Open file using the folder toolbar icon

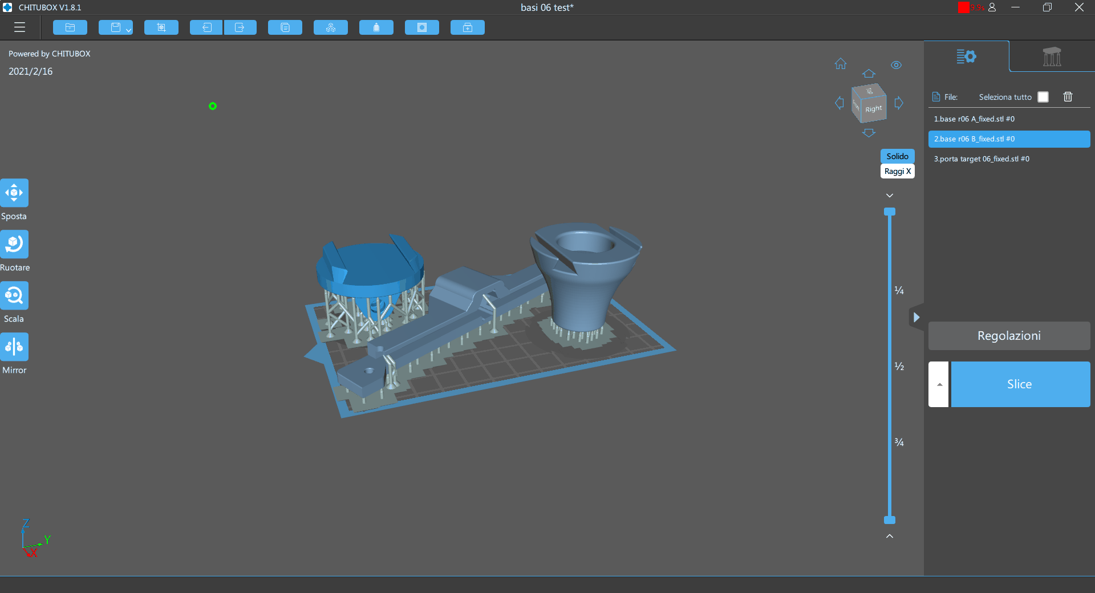click(70, 27)
